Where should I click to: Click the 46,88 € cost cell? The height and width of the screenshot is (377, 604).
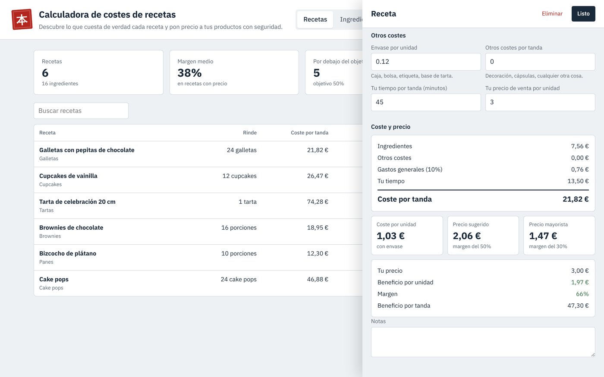318,279
